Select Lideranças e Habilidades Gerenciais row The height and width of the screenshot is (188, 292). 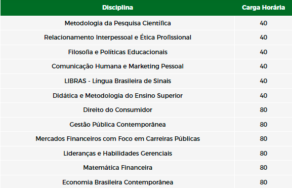[x=146, y=154]
